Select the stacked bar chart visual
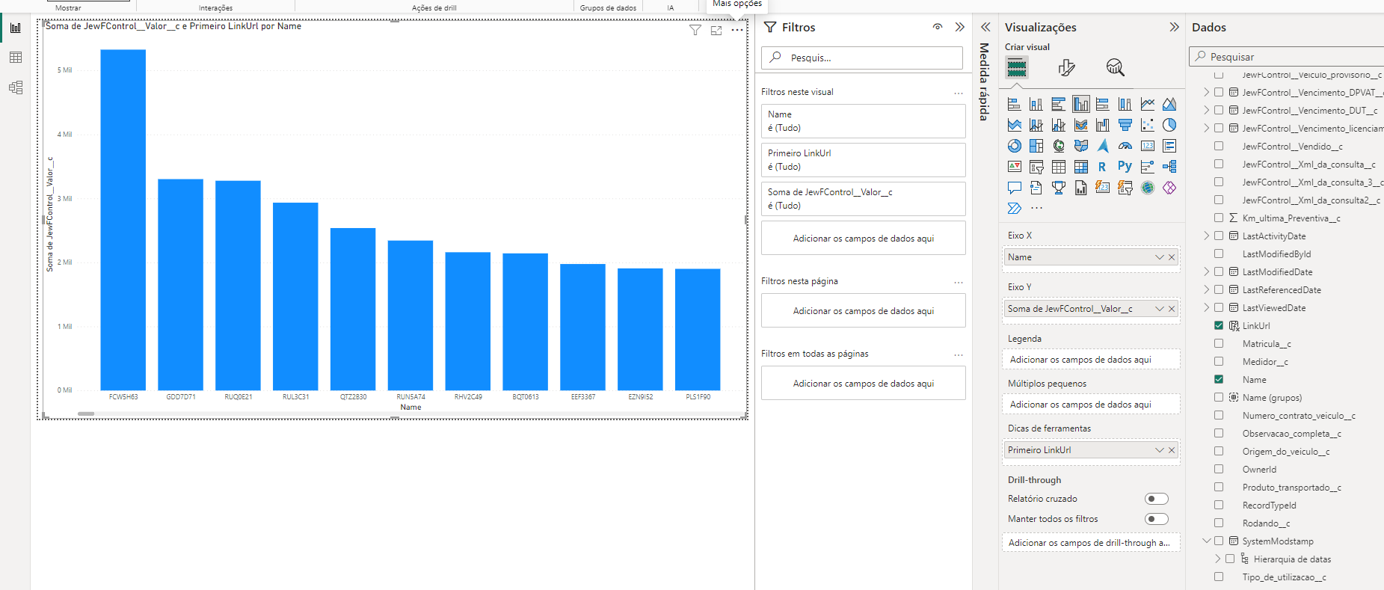Image resolution: width=1384 pixels, height=590 pixels. pos(1014,104)
